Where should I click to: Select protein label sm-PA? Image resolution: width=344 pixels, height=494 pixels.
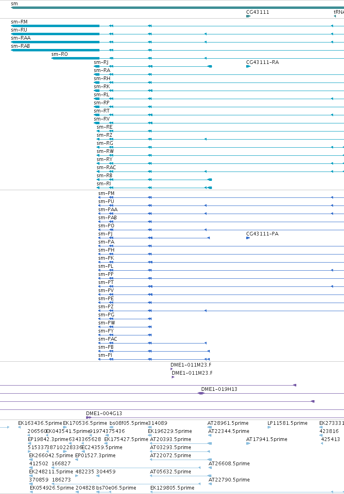[x=106, y=242]
